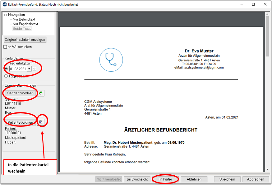
Task: Select 'Beide Texte' in the navigation tree
Action: coord(22,29)
